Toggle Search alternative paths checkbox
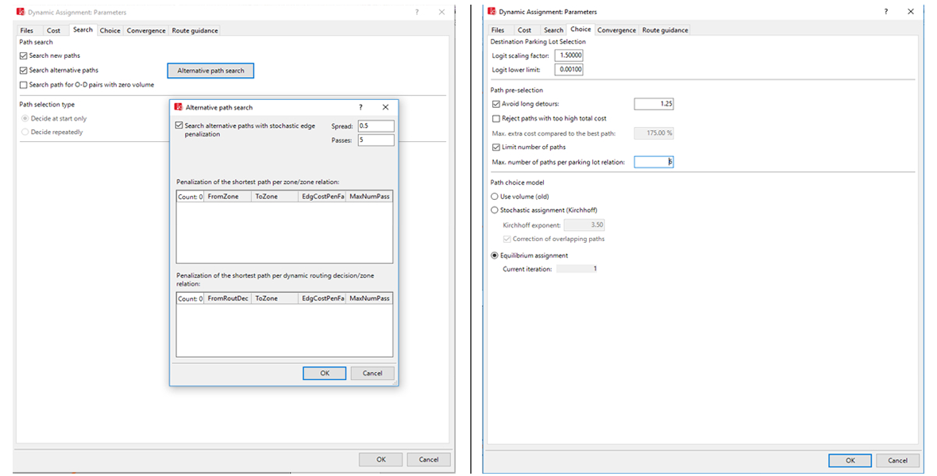This screenshot has width=937, height=476. 23,71
